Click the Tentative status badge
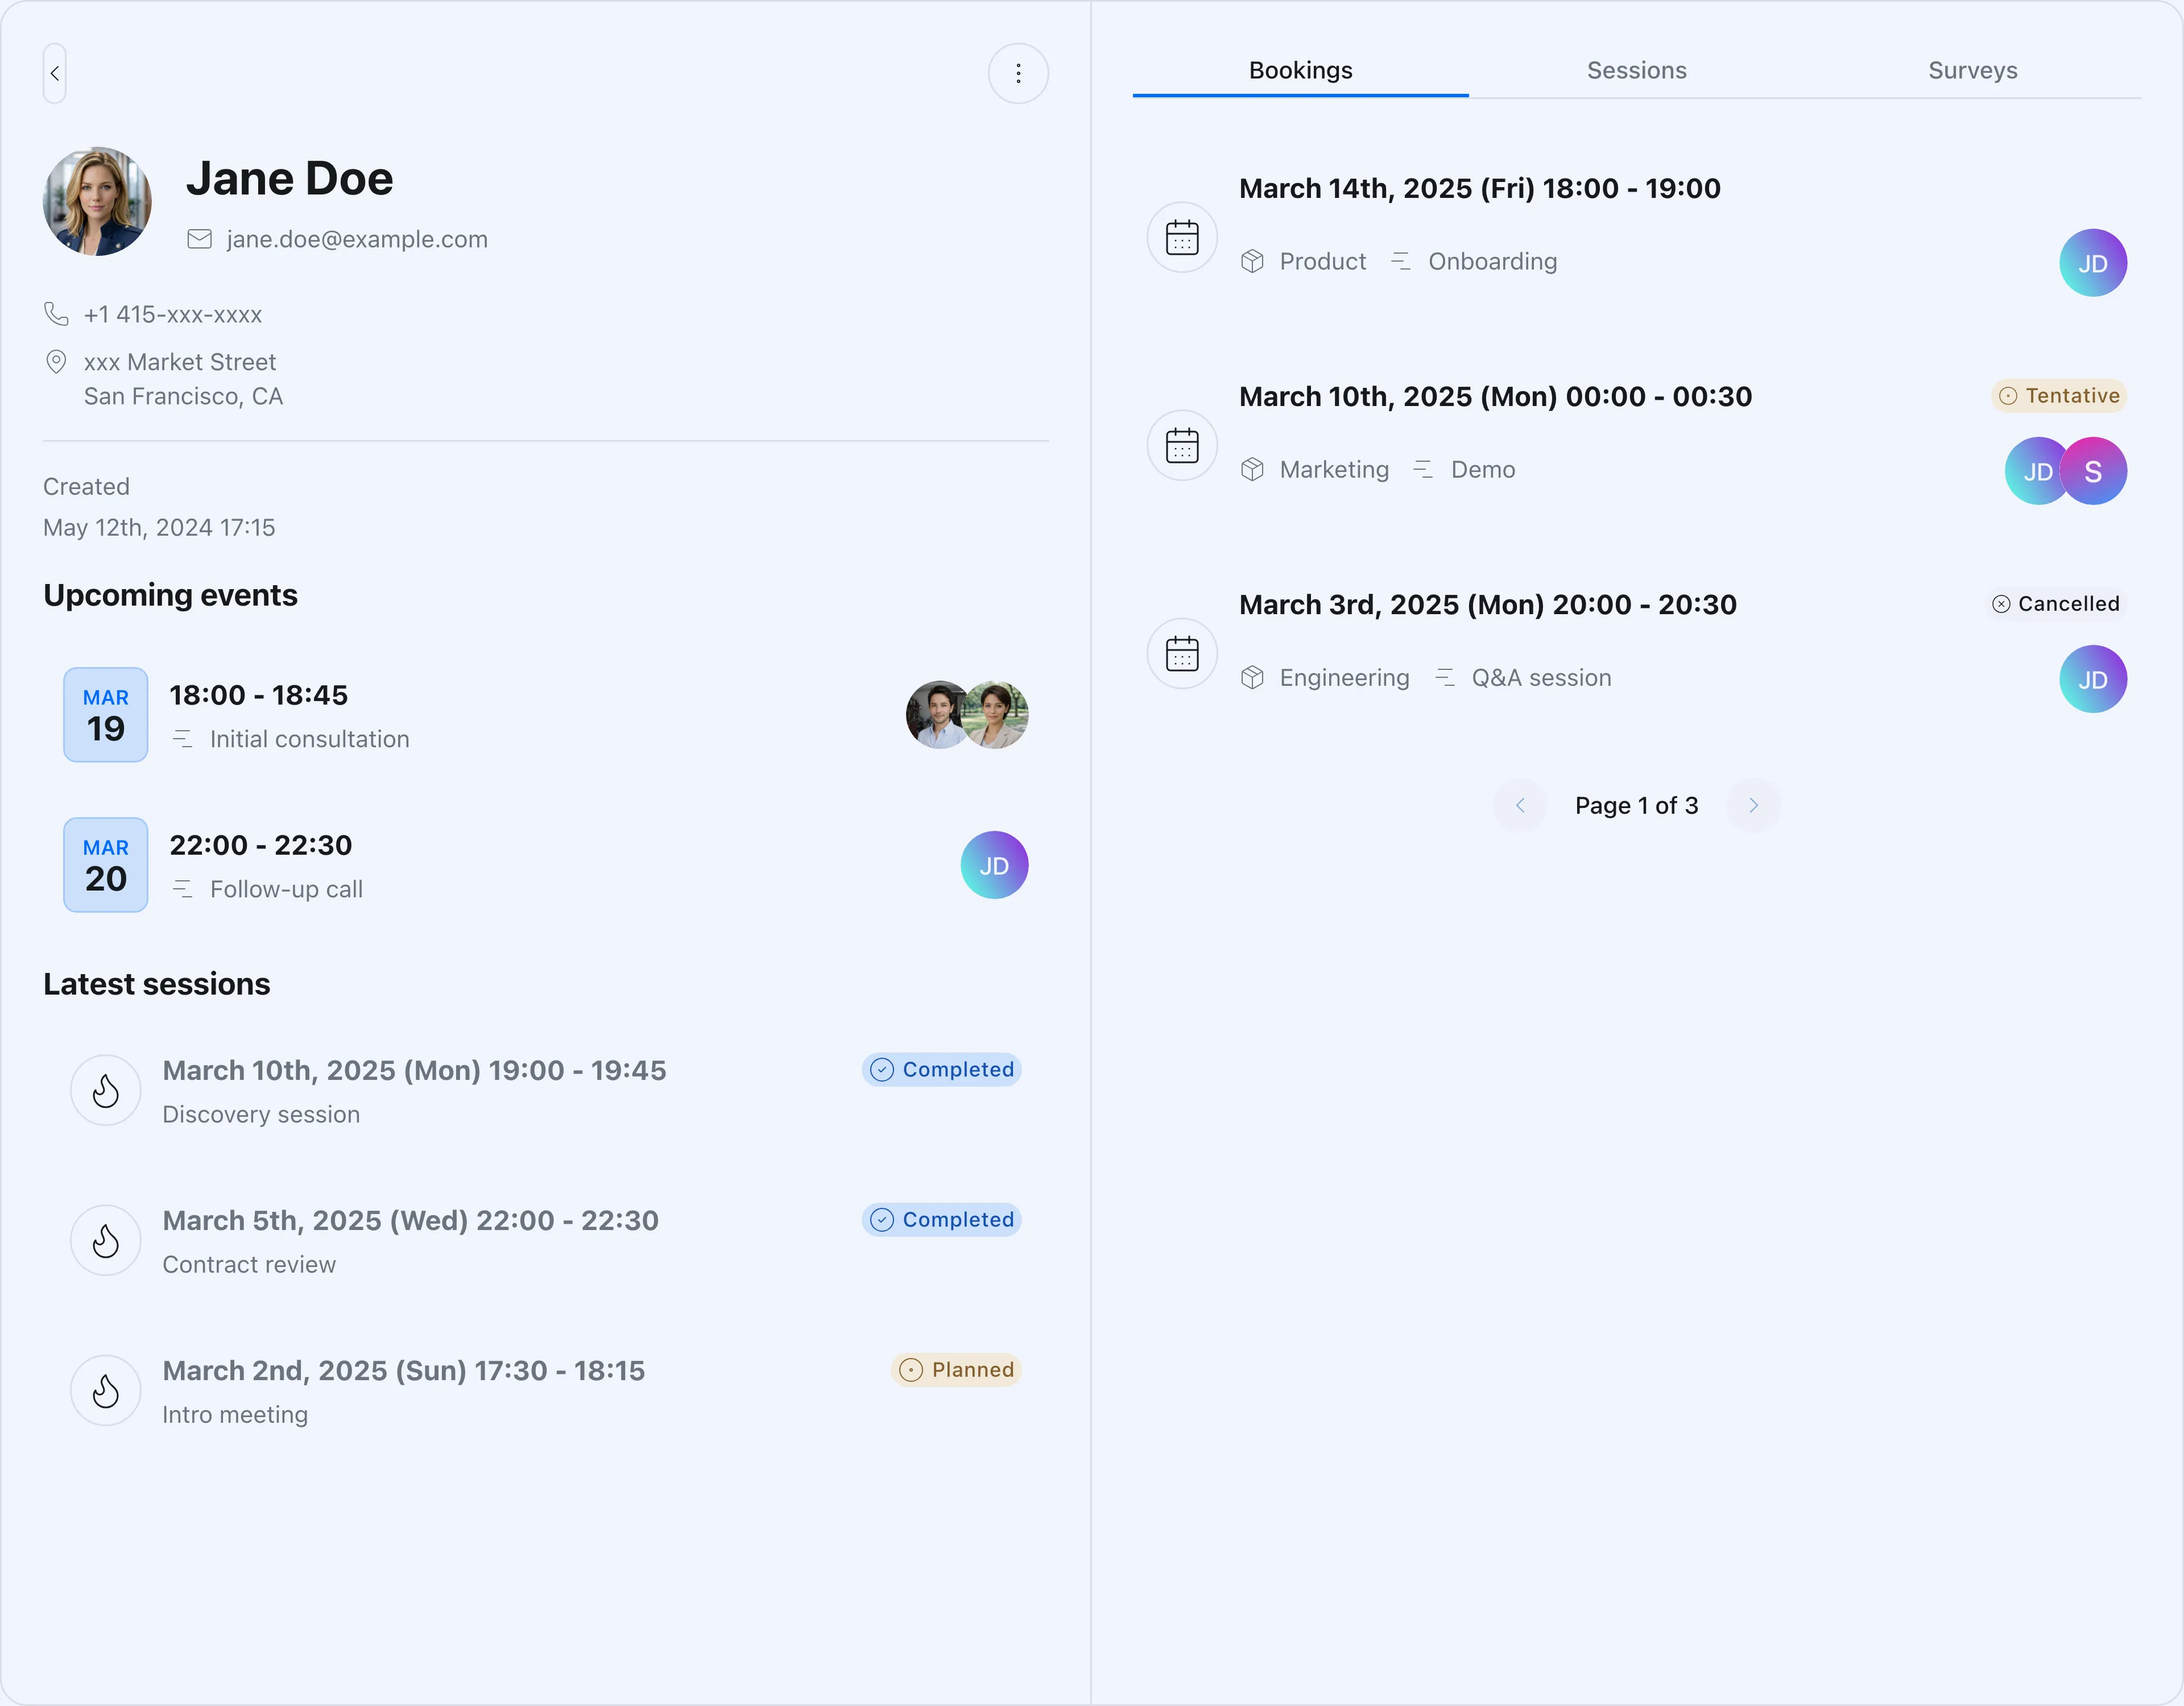This screenshot has width=2184, height=1706. (x=2058, y=396)
